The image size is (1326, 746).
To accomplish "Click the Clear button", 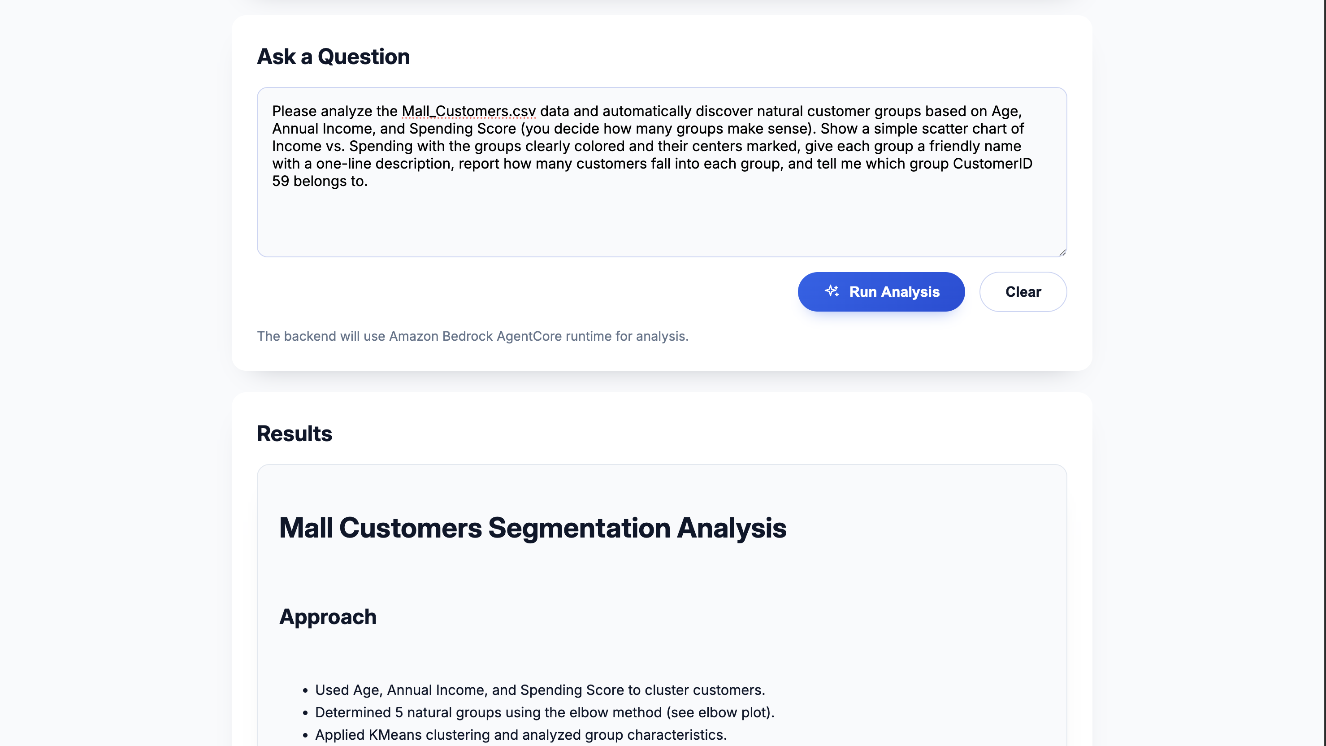I will (1023, 291).
